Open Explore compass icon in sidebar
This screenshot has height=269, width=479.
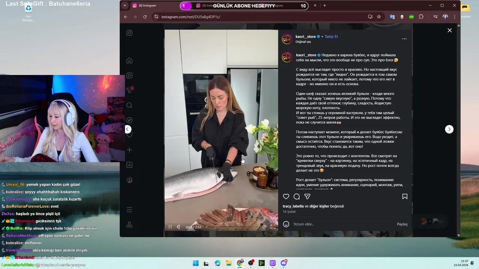coord(129,120)
